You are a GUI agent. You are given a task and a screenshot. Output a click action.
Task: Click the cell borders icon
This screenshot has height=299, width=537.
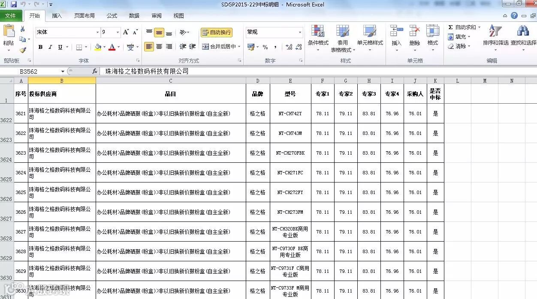79,47
